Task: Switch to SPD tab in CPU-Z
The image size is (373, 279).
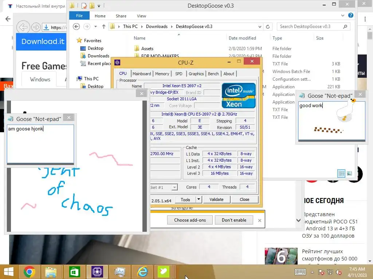Action: click(x=178, y=73)
